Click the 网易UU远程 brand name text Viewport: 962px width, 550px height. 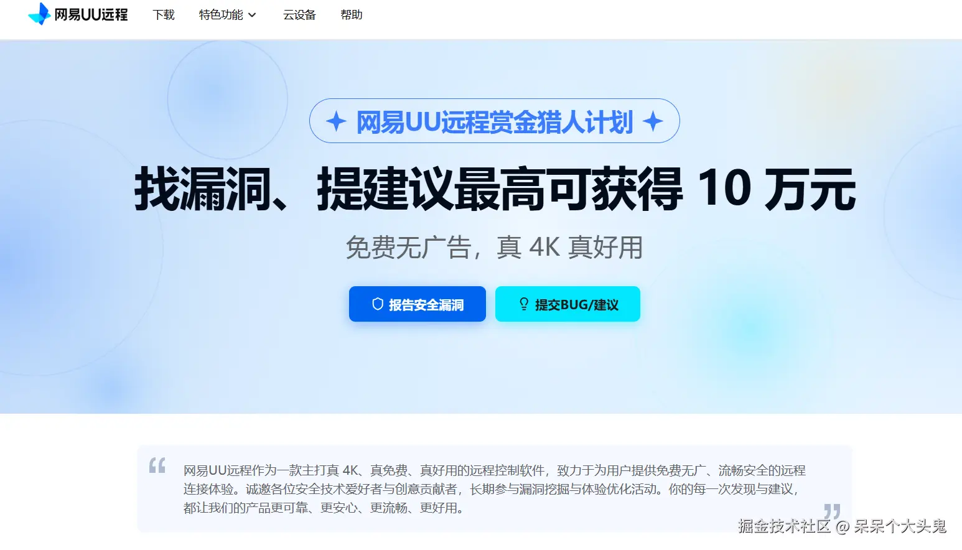click(x=91, y=14)
